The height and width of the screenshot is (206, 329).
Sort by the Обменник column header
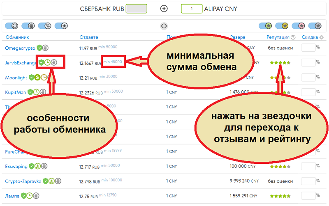(17, 37)
